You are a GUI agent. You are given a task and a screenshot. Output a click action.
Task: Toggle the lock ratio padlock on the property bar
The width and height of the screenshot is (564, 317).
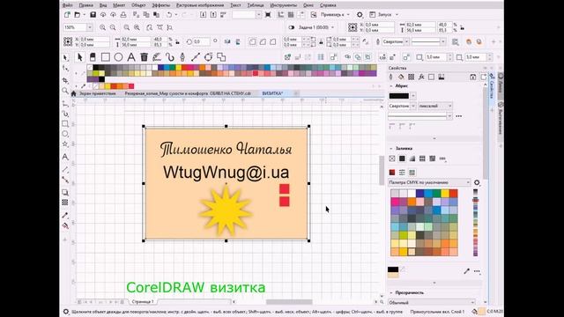click(x=177, y=41)
